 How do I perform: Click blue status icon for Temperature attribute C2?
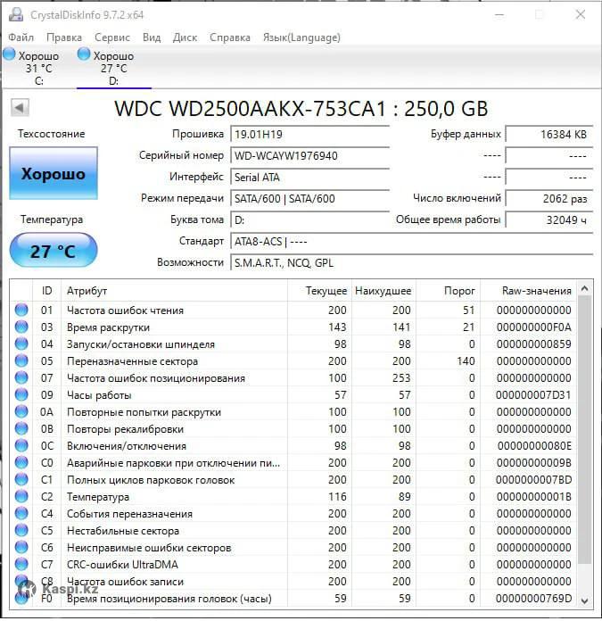coord(21,497)
